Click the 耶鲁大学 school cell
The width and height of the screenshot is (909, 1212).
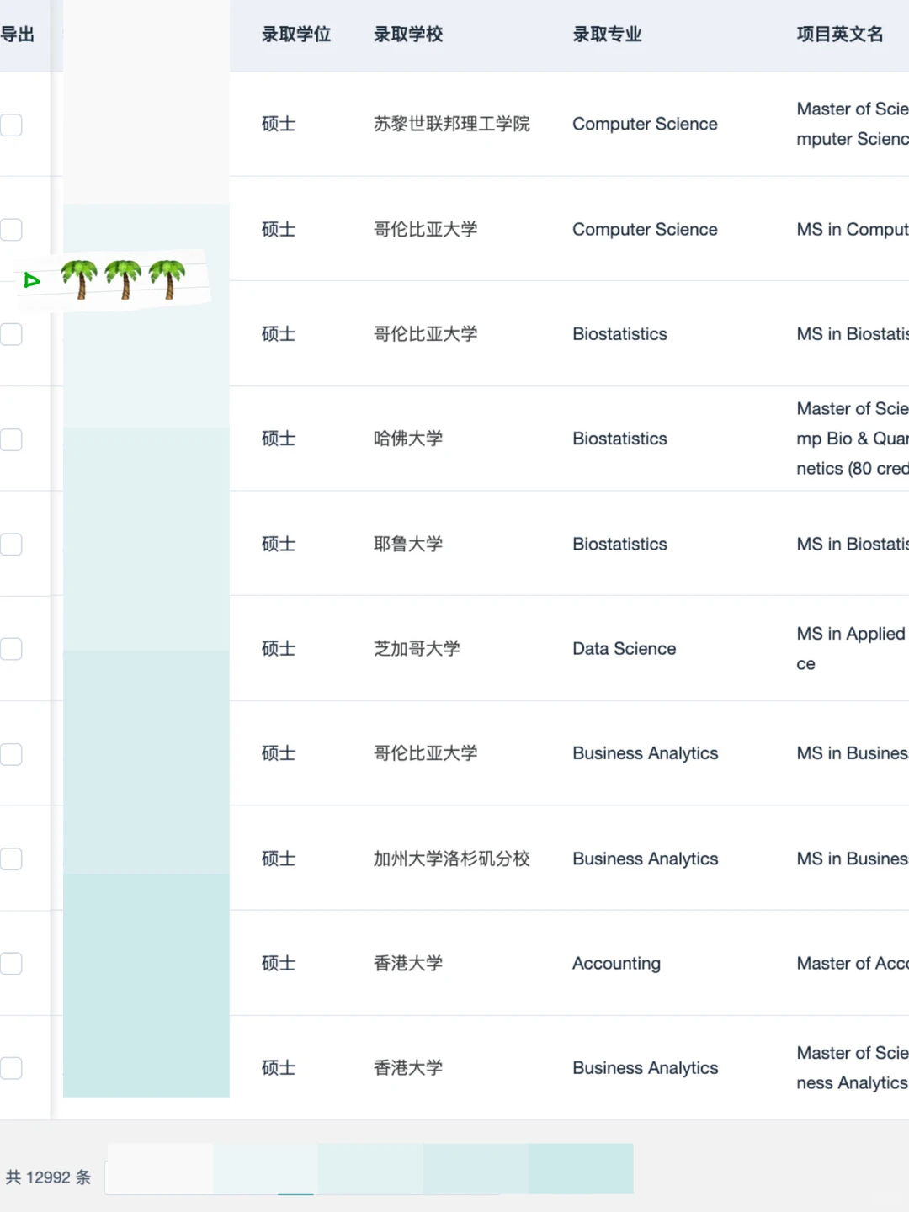point(408,544)
